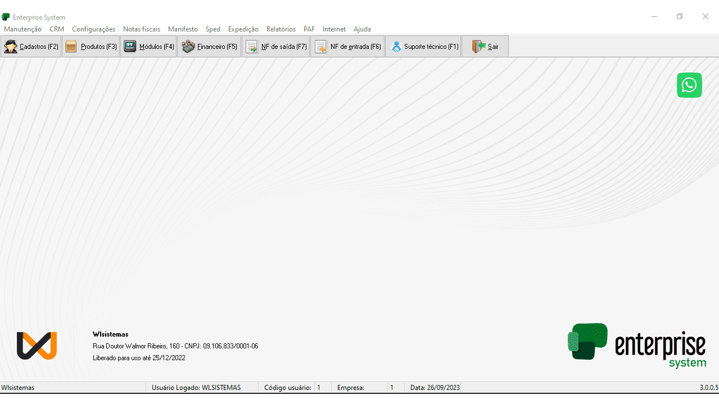The image size is (719, 404).
Task: Open the CRM menu
Action: click(57, 29)
